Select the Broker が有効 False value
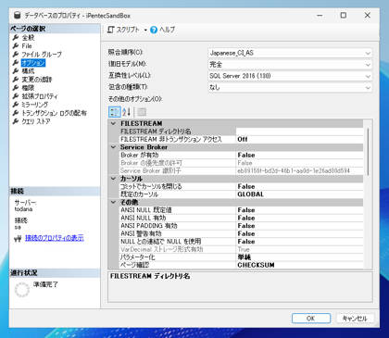This screenshot has height=338, width=389. click(299, 155)
